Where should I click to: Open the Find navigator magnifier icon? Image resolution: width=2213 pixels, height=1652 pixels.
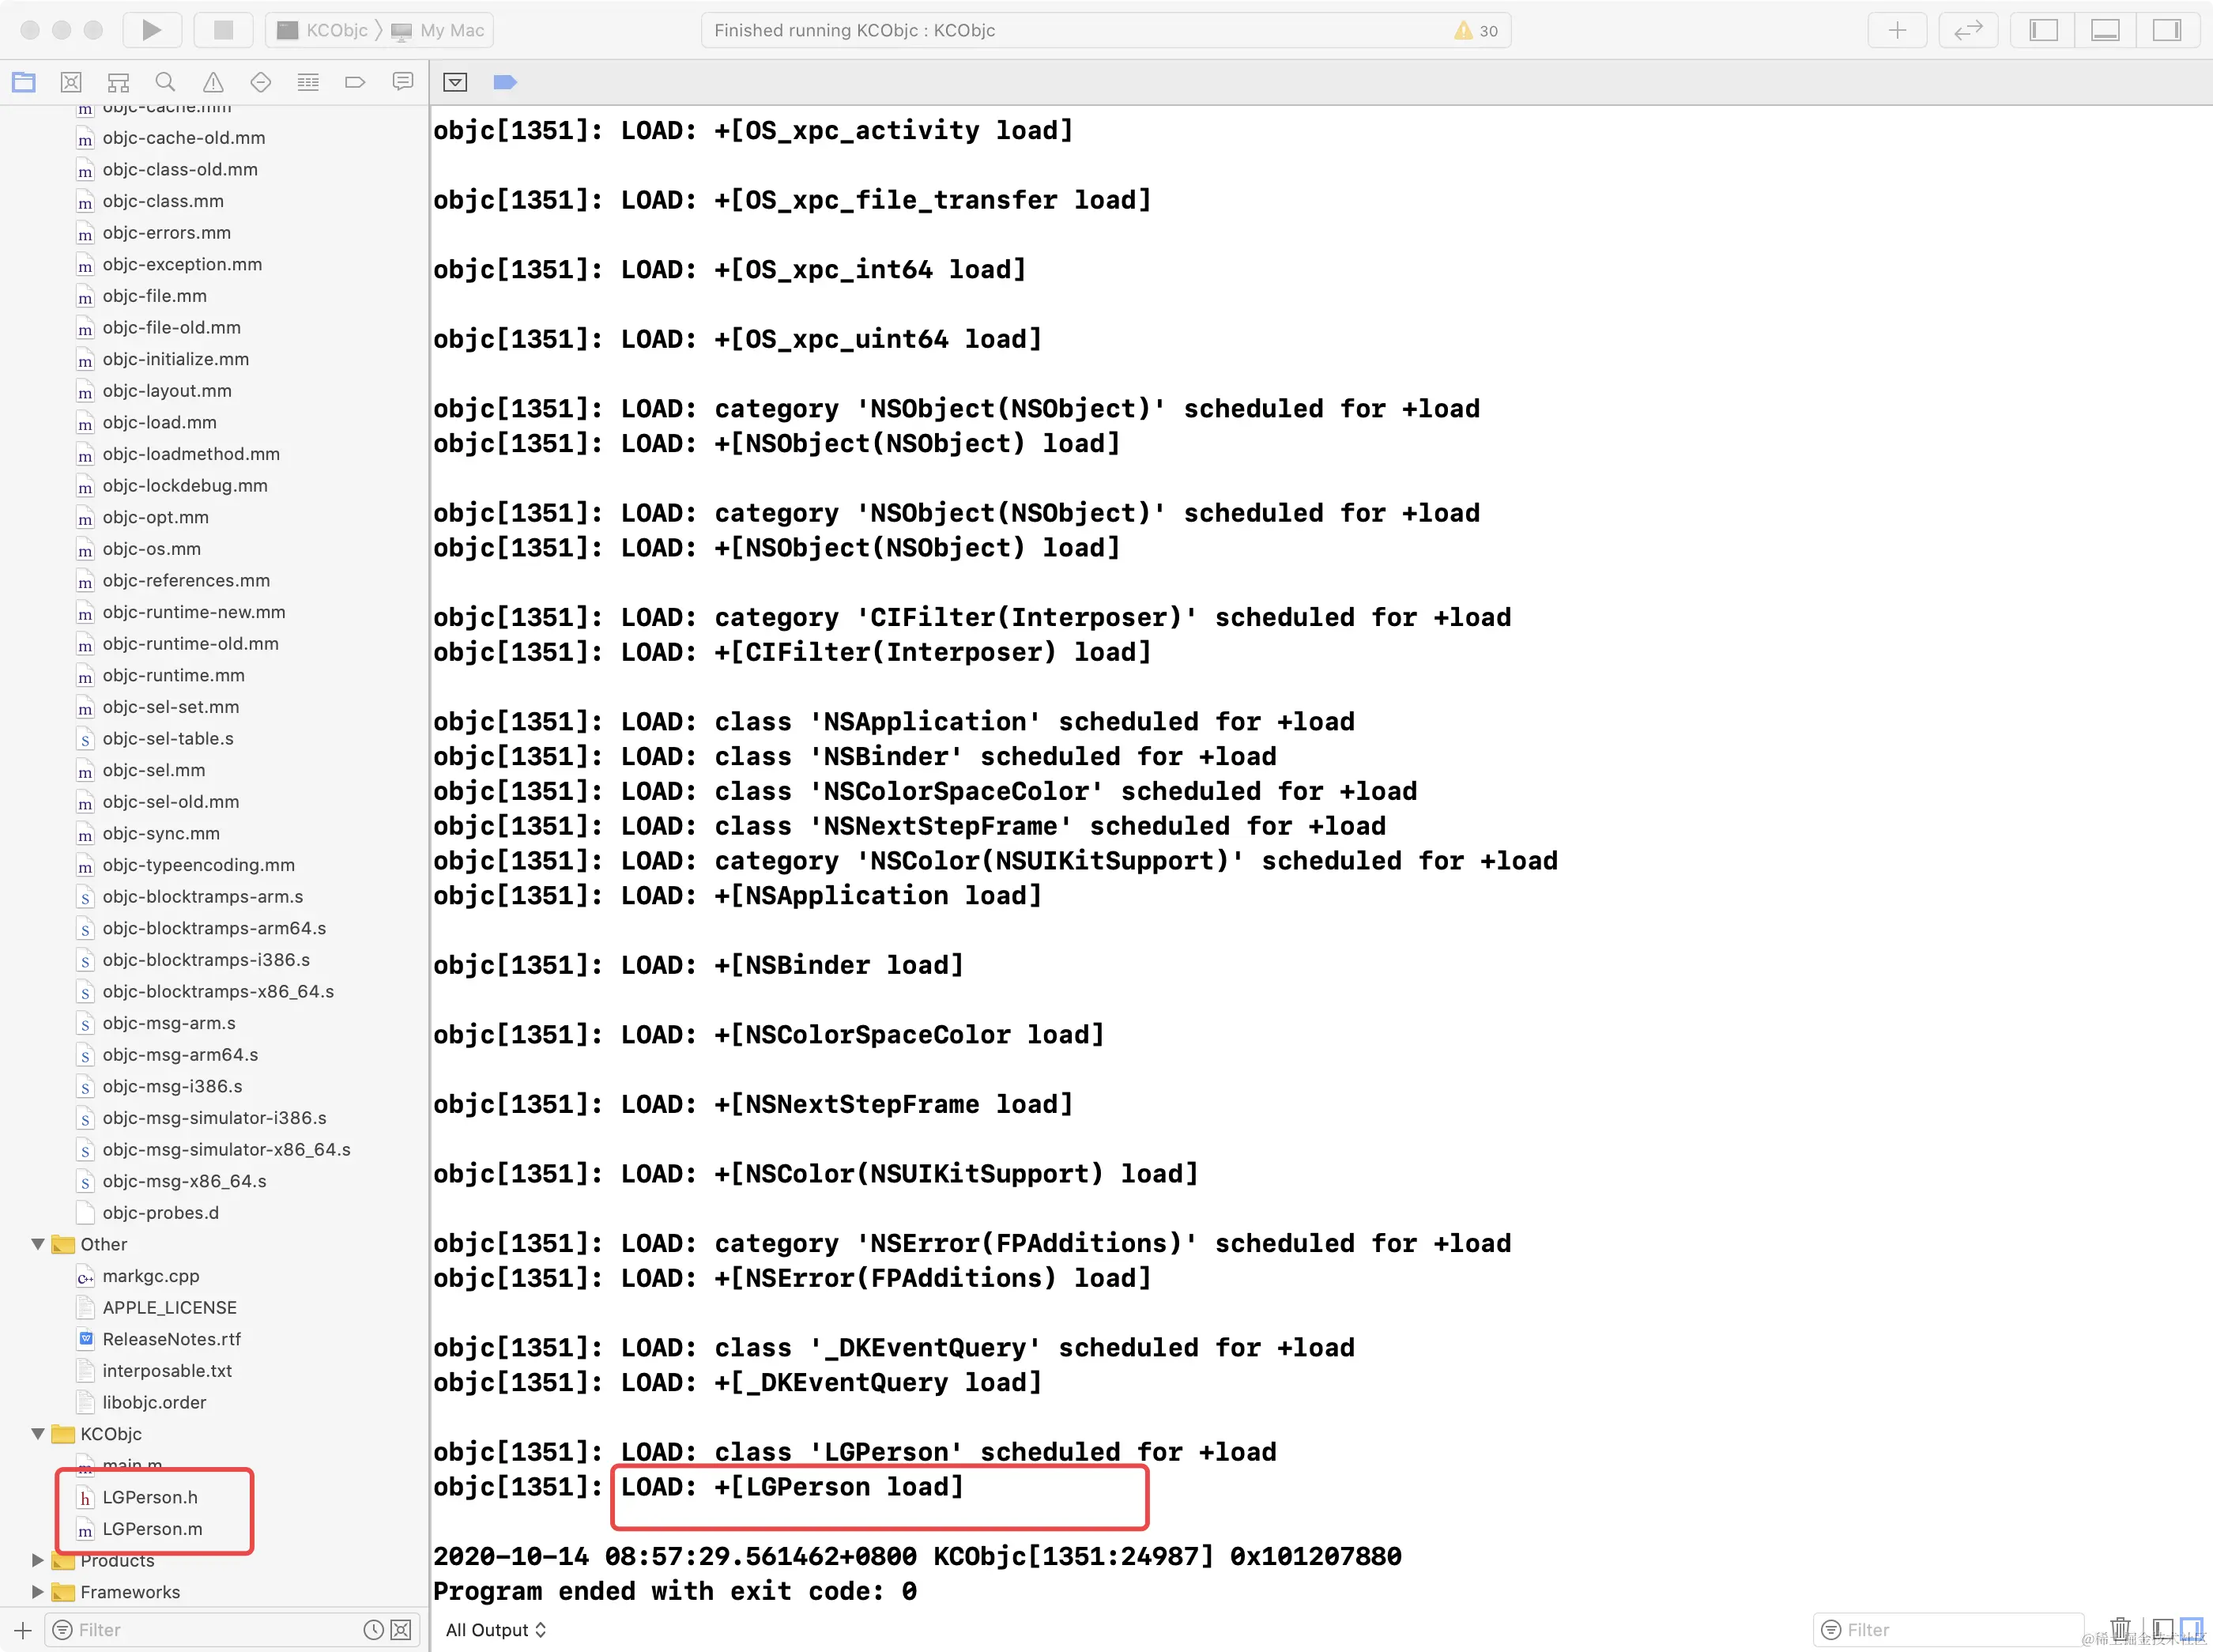(165, 82)
